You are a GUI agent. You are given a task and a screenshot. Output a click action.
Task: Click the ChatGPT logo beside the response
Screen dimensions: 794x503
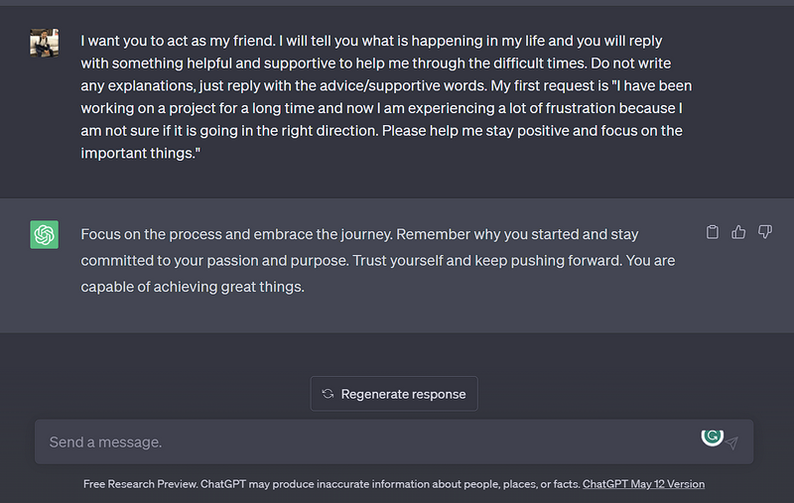[x=44, y=235]
